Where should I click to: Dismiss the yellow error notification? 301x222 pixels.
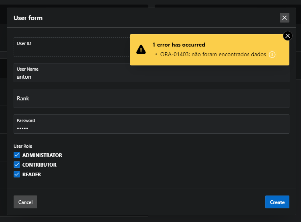(x=287, y=36)
